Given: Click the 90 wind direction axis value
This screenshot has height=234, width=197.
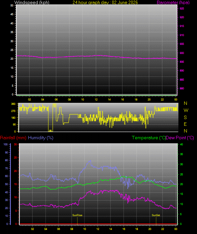Looking at the screenshot, I should [x=14, y=124].
